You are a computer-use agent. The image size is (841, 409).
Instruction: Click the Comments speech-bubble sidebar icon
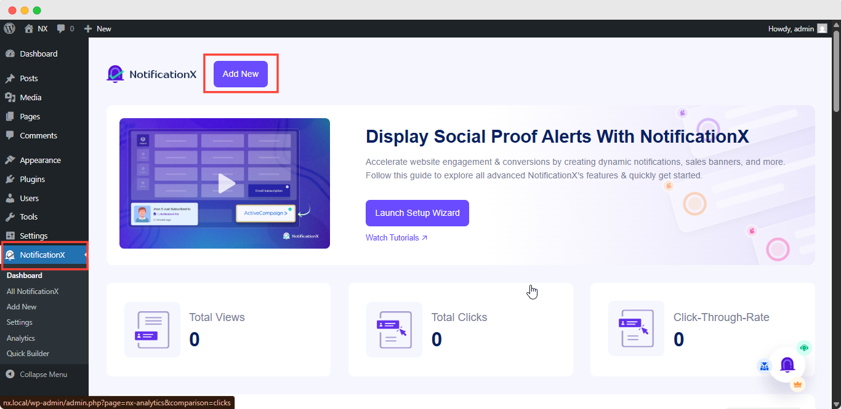tap(10, 135)
